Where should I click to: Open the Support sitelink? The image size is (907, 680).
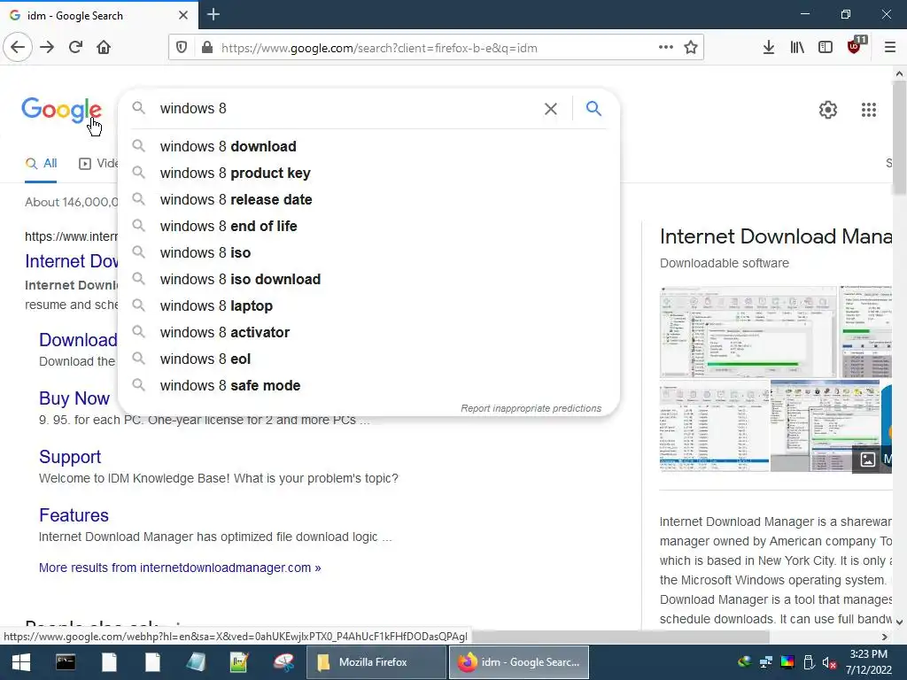[70, 457]
